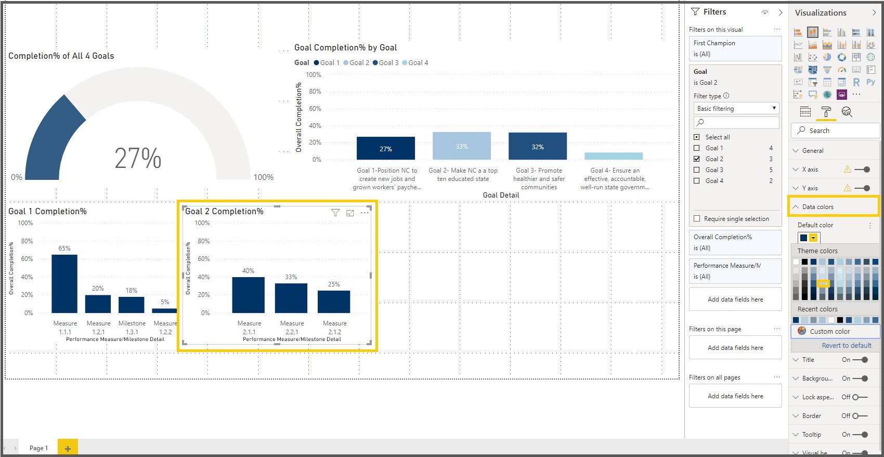Select the stacked bar chart visual icon
This screenshot has width=884, height=457.
click(x=798, y=32)
